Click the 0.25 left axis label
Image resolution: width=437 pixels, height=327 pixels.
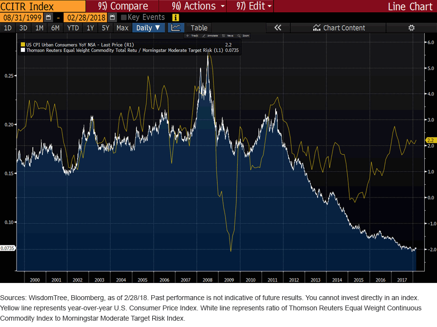point(9,76)
